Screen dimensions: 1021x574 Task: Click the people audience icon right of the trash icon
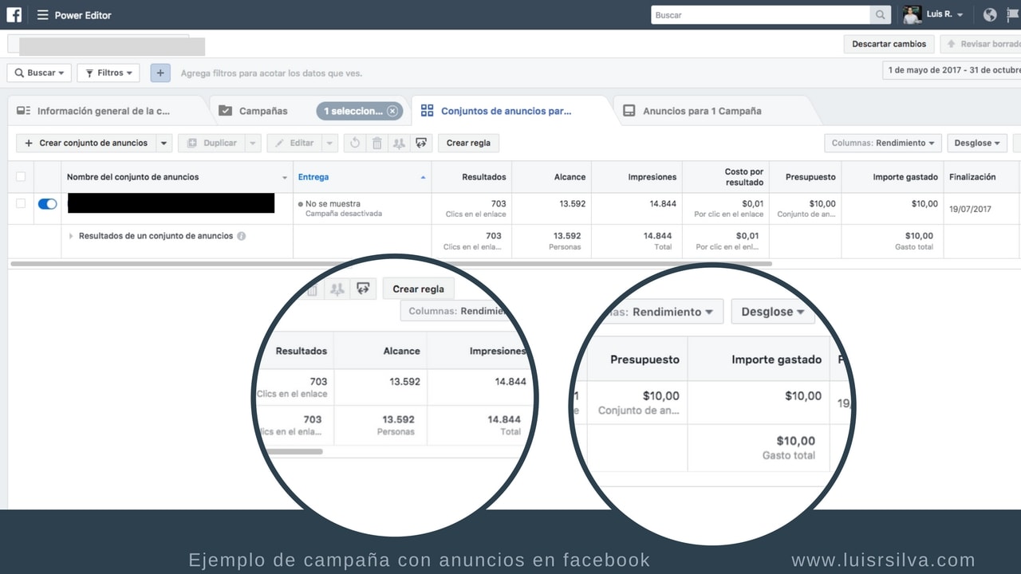pyautogui.click(x=399, y=143)
